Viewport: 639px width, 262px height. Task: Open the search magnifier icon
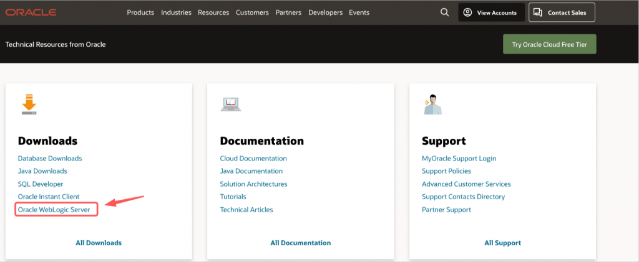pyautogui.click(x=444, y=12)
